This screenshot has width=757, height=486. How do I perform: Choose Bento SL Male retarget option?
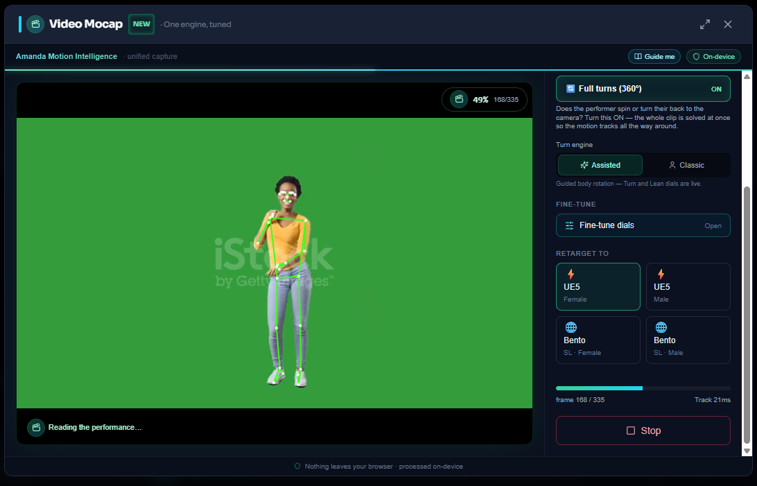point(688,340)
